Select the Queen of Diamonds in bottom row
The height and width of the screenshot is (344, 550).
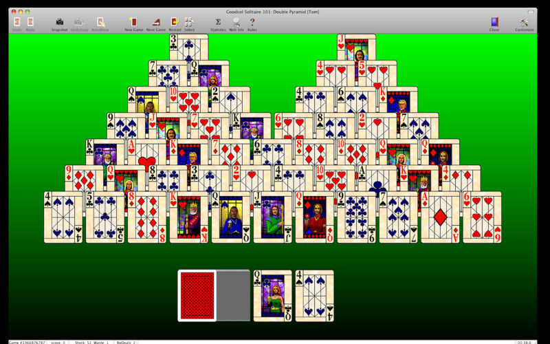(x=314, y=217)
